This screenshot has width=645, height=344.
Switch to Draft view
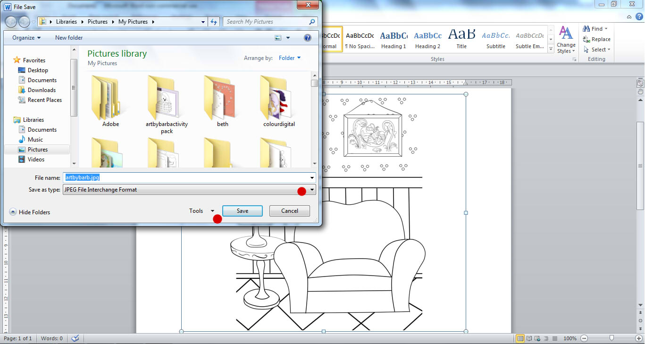tap(554, 338)
